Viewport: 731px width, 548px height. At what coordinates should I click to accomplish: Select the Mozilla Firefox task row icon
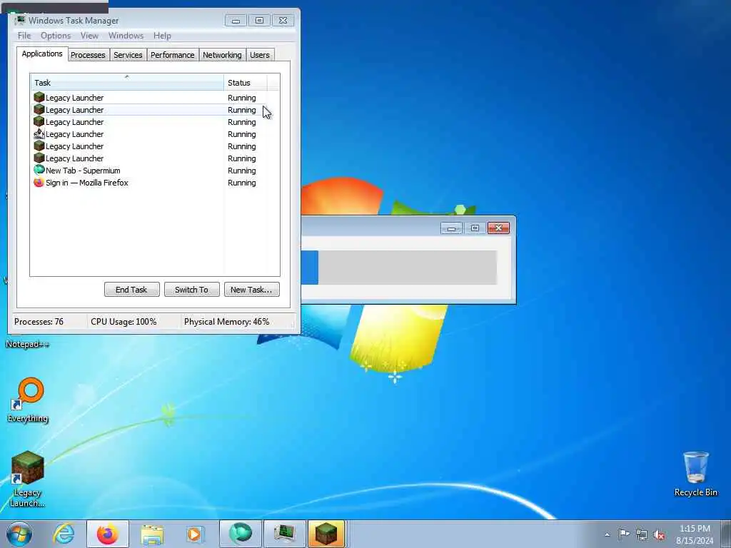click(39, 182)
